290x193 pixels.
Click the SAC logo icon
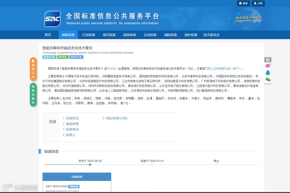53,19
